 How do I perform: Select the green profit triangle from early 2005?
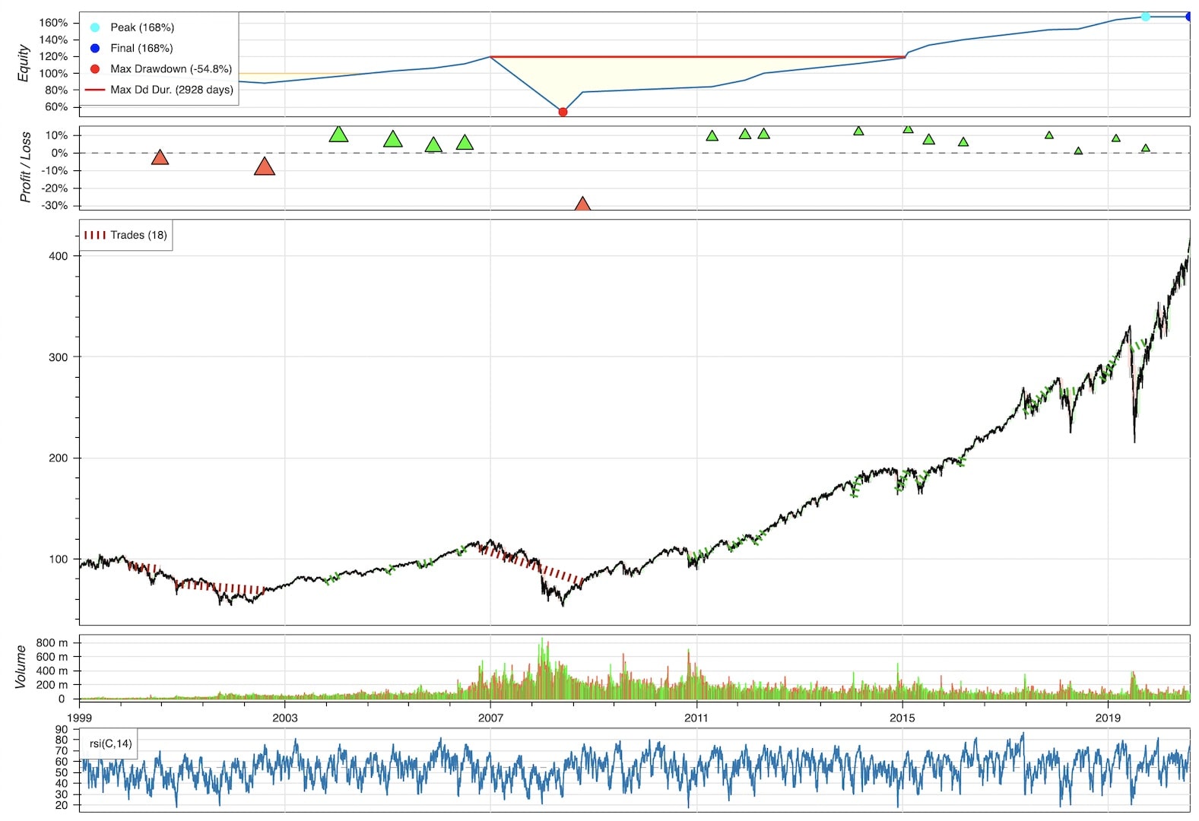(392, 139)
